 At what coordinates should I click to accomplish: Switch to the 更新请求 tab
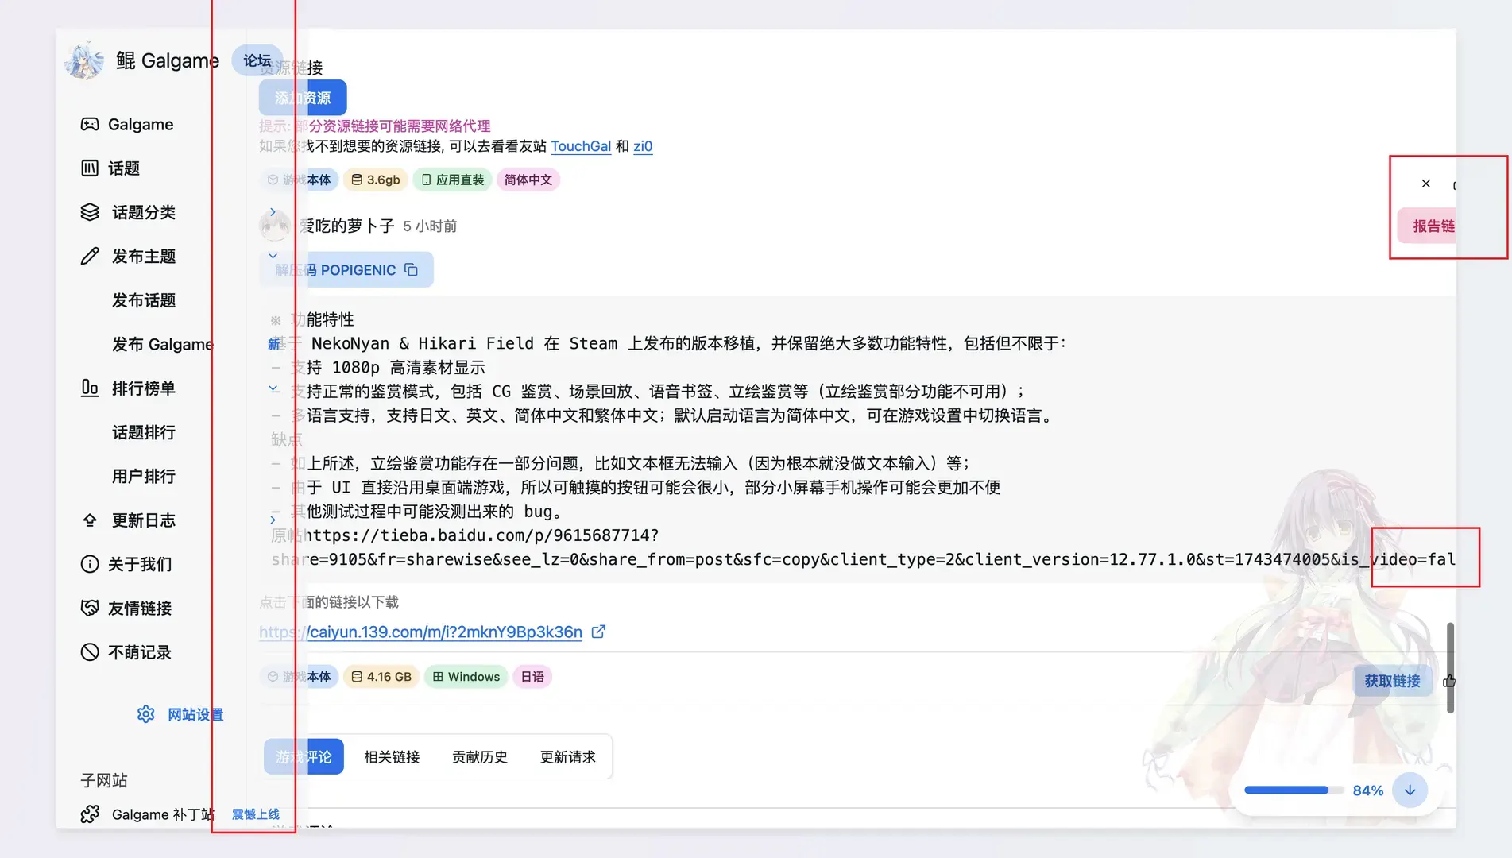click(567, 756)
